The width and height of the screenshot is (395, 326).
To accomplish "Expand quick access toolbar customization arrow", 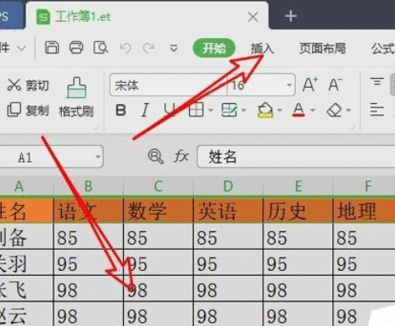I will coord(174,48).
